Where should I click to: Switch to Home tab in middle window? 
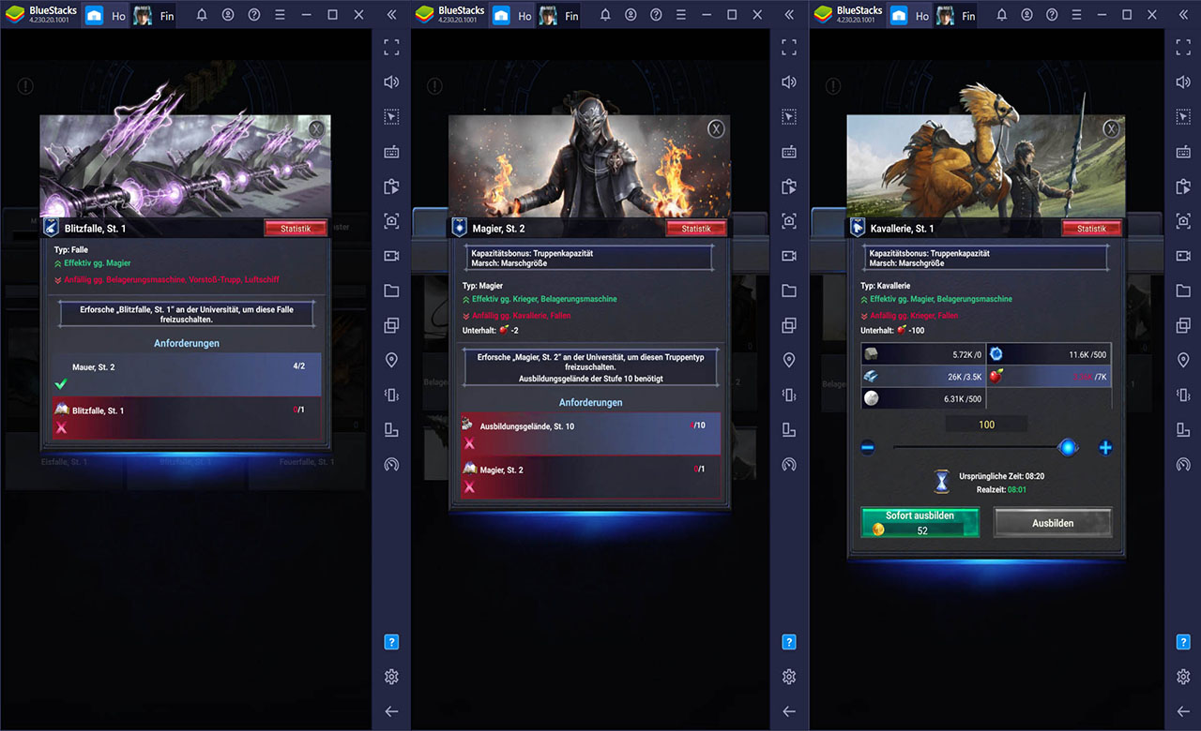click(x=511, y=15)
